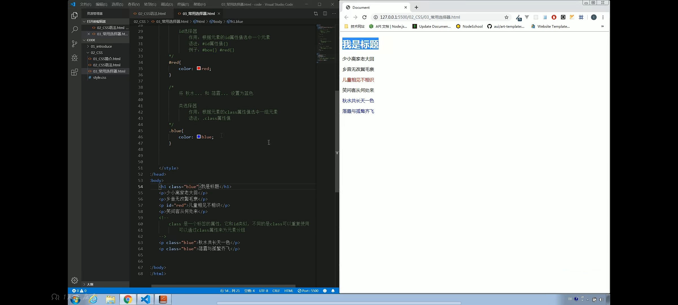Image resolution: width=678 pixels, height=305 pixels.
Task: Click the editor vertical scrollbar thumb
Action: [x=337, y=141]
